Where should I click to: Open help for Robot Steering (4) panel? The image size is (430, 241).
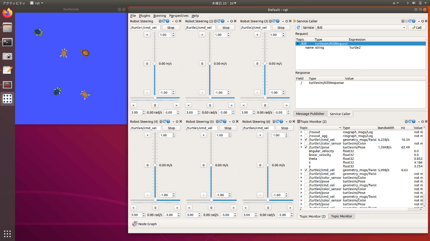(169, 122)
